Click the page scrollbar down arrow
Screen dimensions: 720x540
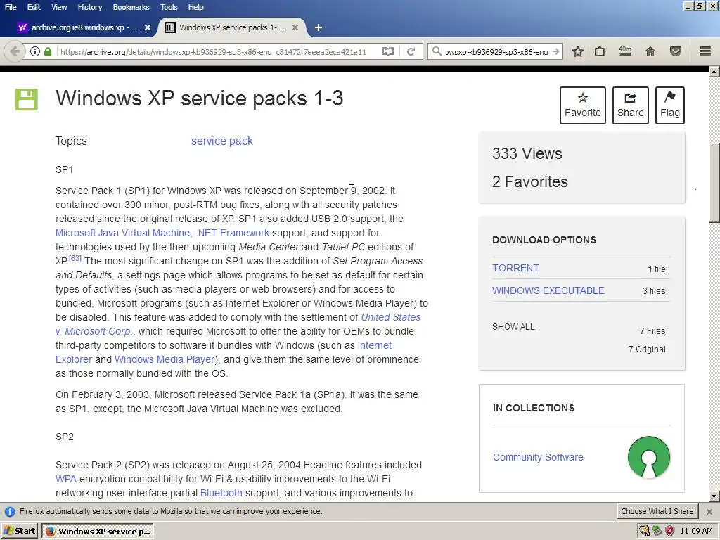coord(714,496)
